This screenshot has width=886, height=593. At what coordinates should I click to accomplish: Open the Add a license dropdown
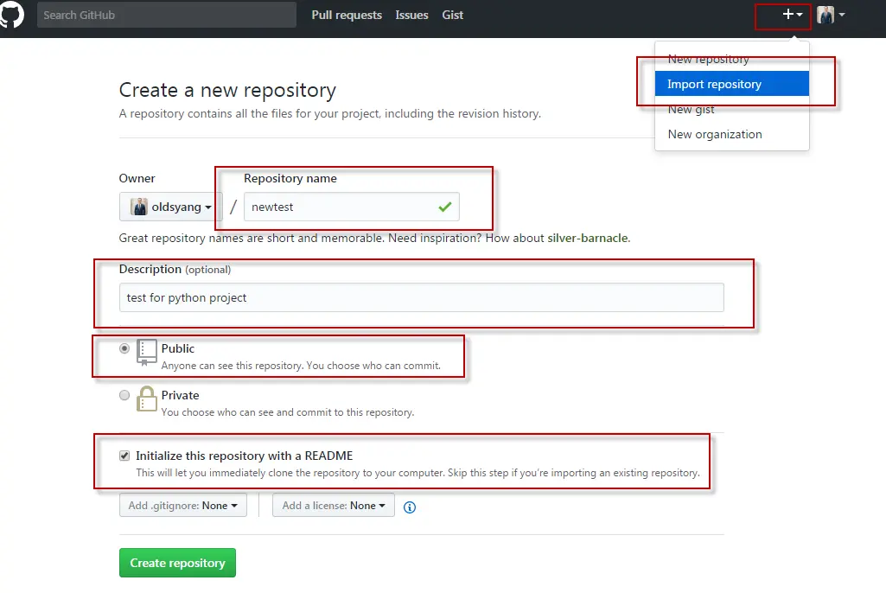[334, 506]
